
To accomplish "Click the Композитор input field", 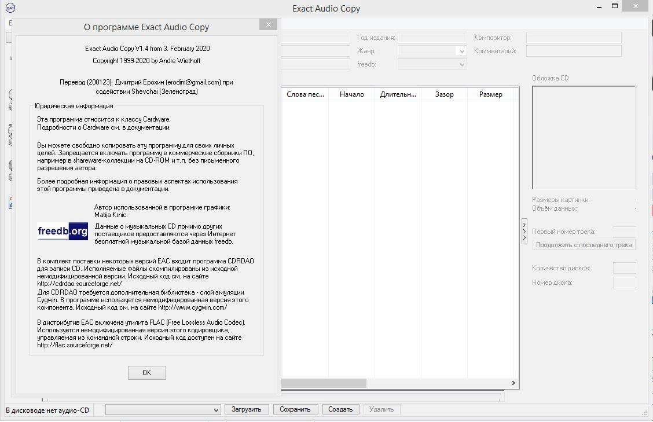I will pos(574,38).
